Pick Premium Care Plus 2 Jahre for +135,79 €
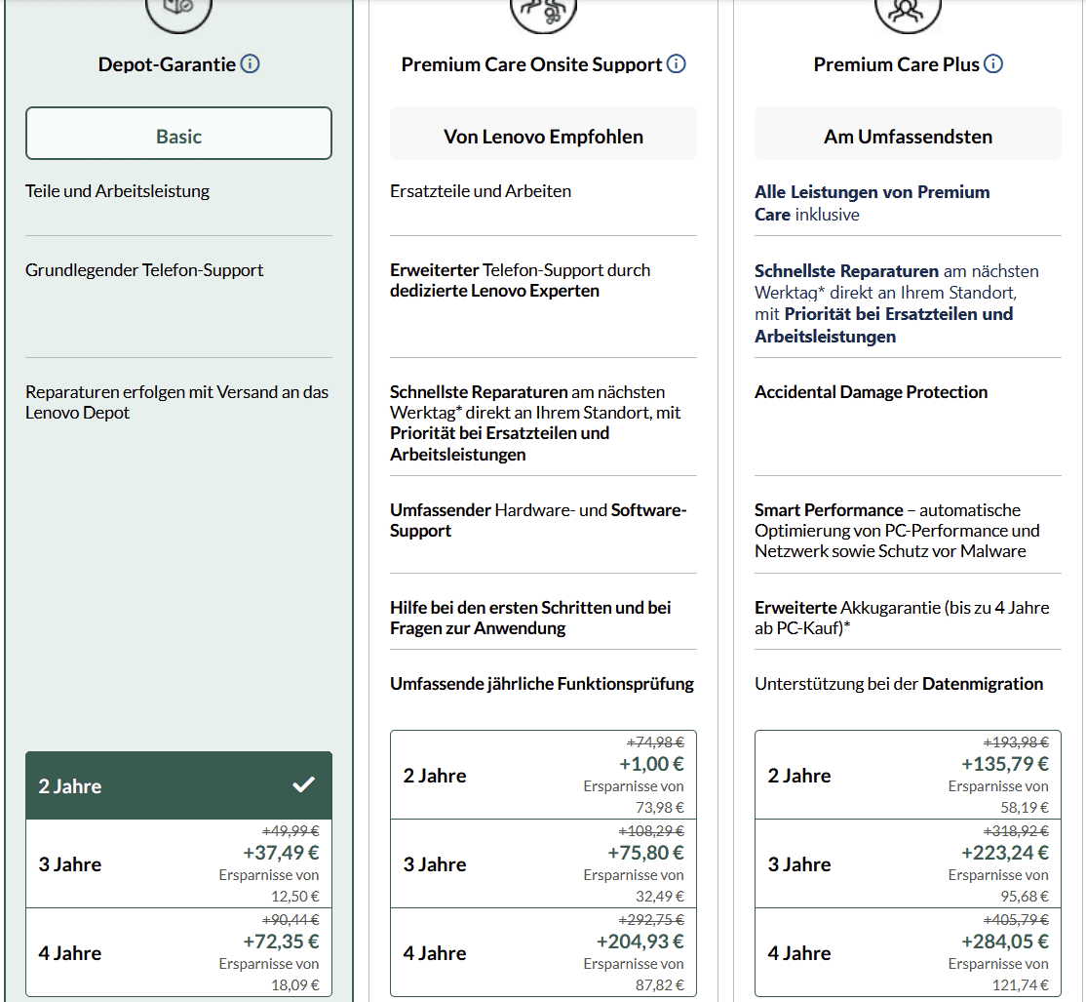This screenshot has width=1086, height=1002. 908,775
